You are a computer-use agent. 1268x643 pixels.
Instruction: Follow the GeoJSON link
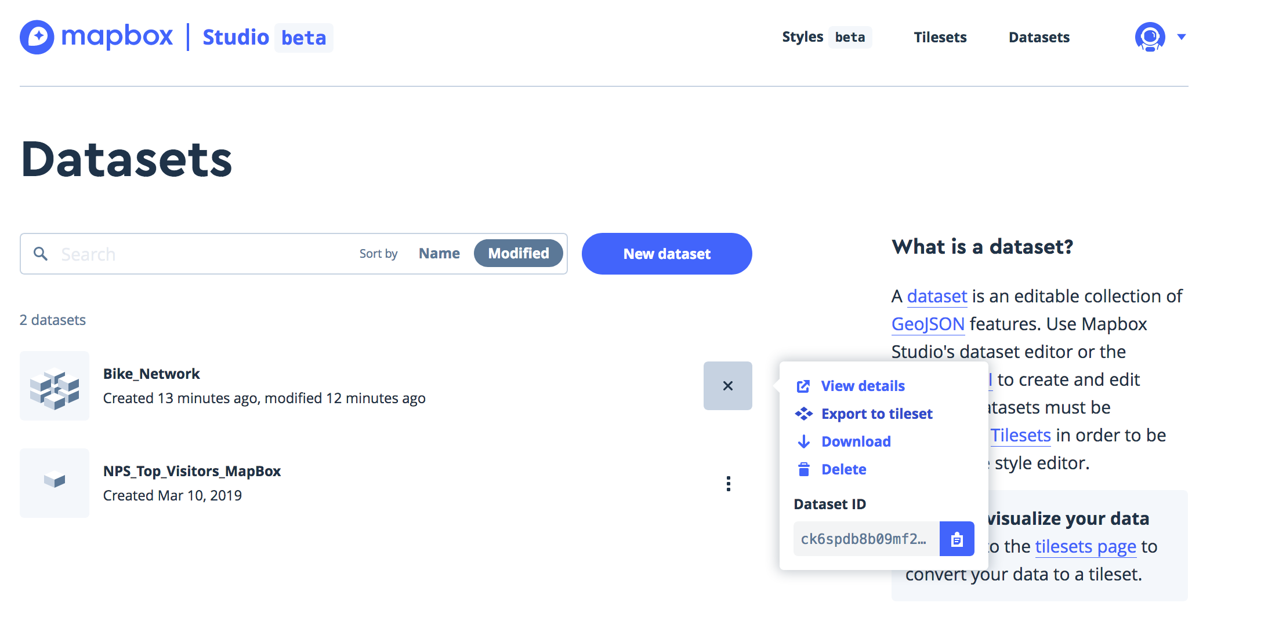(x=928, y=324)
